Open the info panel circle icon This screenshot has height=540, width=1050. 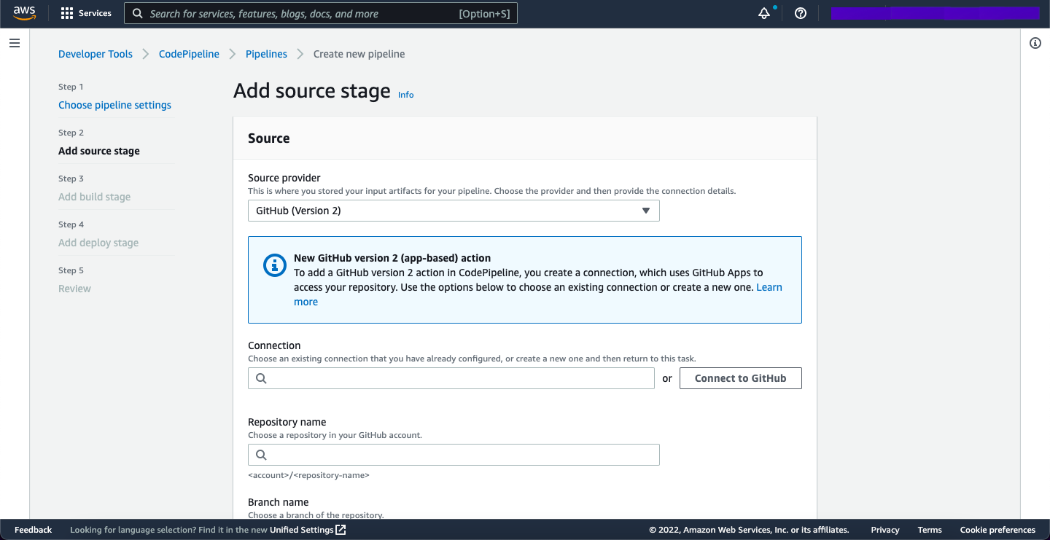(1035, 43)
